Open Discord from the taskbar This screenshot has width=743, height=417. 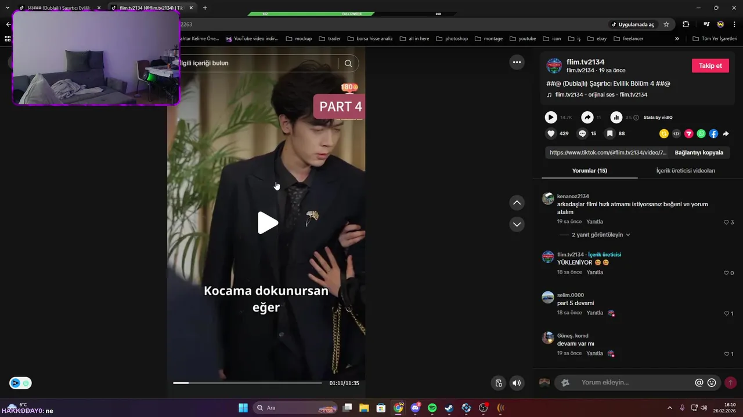415,408
